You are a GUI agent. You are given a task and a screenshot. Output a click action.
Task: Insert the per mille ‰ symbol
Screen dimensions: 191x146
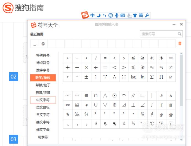77,114
